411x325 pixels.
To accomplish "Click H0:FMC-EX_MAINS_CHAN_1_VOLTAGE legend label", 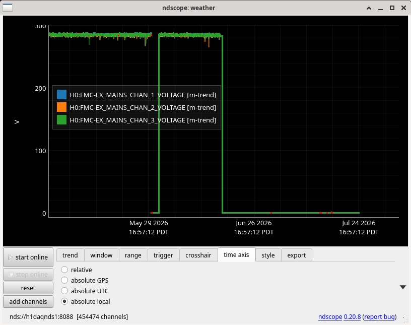I will click(143, 95).
